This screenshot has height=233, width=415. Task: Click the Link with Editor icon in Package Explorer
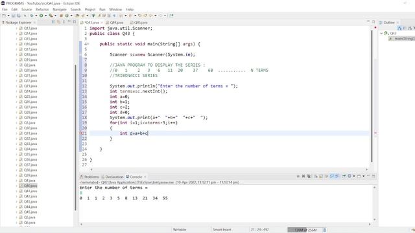(58, 22)
